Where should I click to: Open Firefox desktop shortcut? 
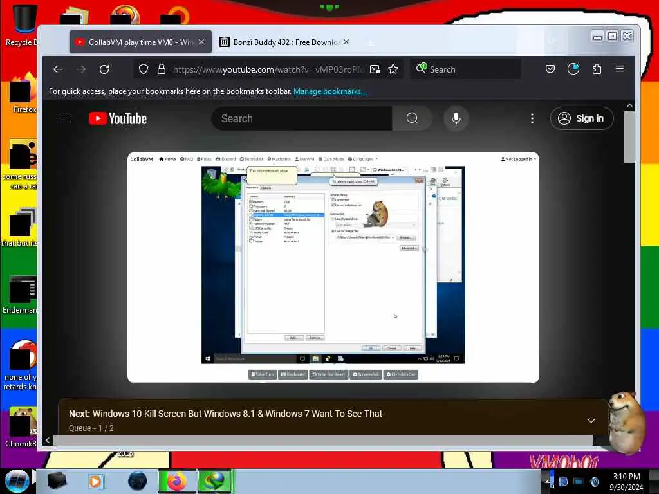[24, 93]
